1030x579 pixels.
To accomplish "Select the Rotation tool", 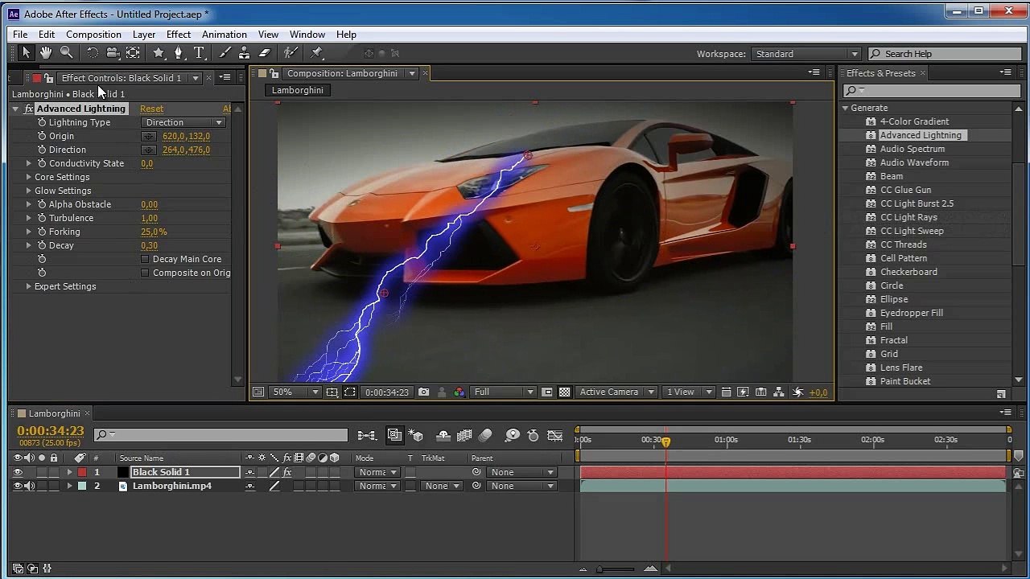I will [x=93, y=53].
